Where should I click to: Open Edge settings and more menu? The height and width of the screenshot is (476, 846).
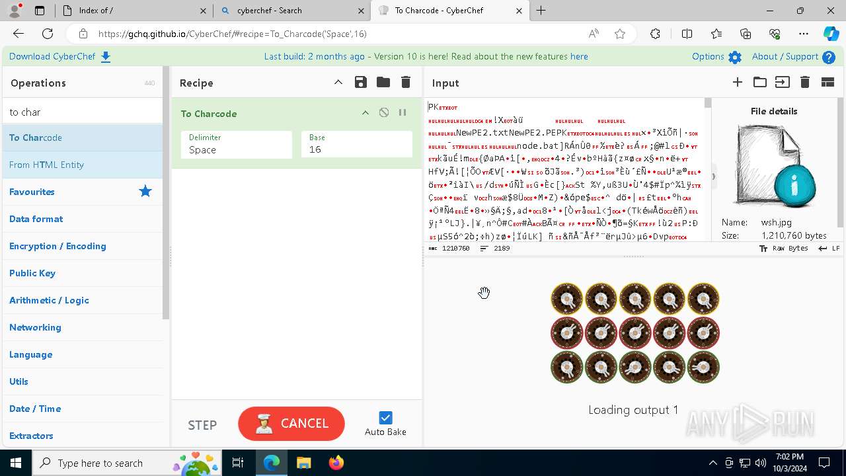(x=804, y=34)
